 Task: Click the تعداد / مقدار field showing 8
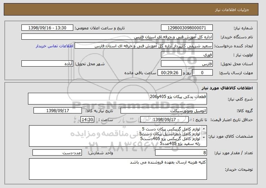pyautogui.click(x=181, y=152)
